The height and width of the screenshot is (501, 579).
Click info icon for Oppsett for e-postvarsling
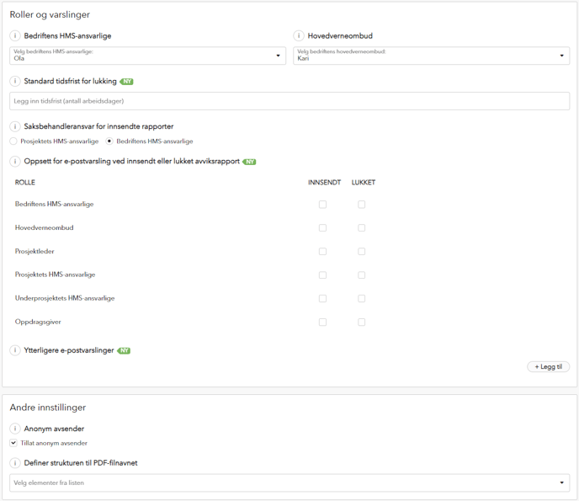click(15, 162)
